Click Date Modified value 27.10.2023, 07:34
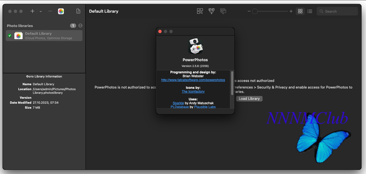This screenshot has width=366, height=174. [46, 103]
